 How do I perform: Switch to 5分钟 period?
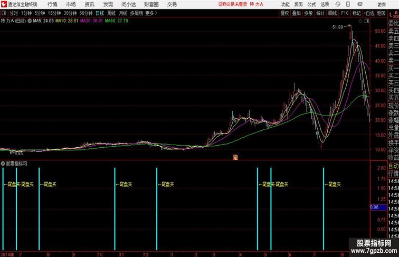click(x=40, y=13)
